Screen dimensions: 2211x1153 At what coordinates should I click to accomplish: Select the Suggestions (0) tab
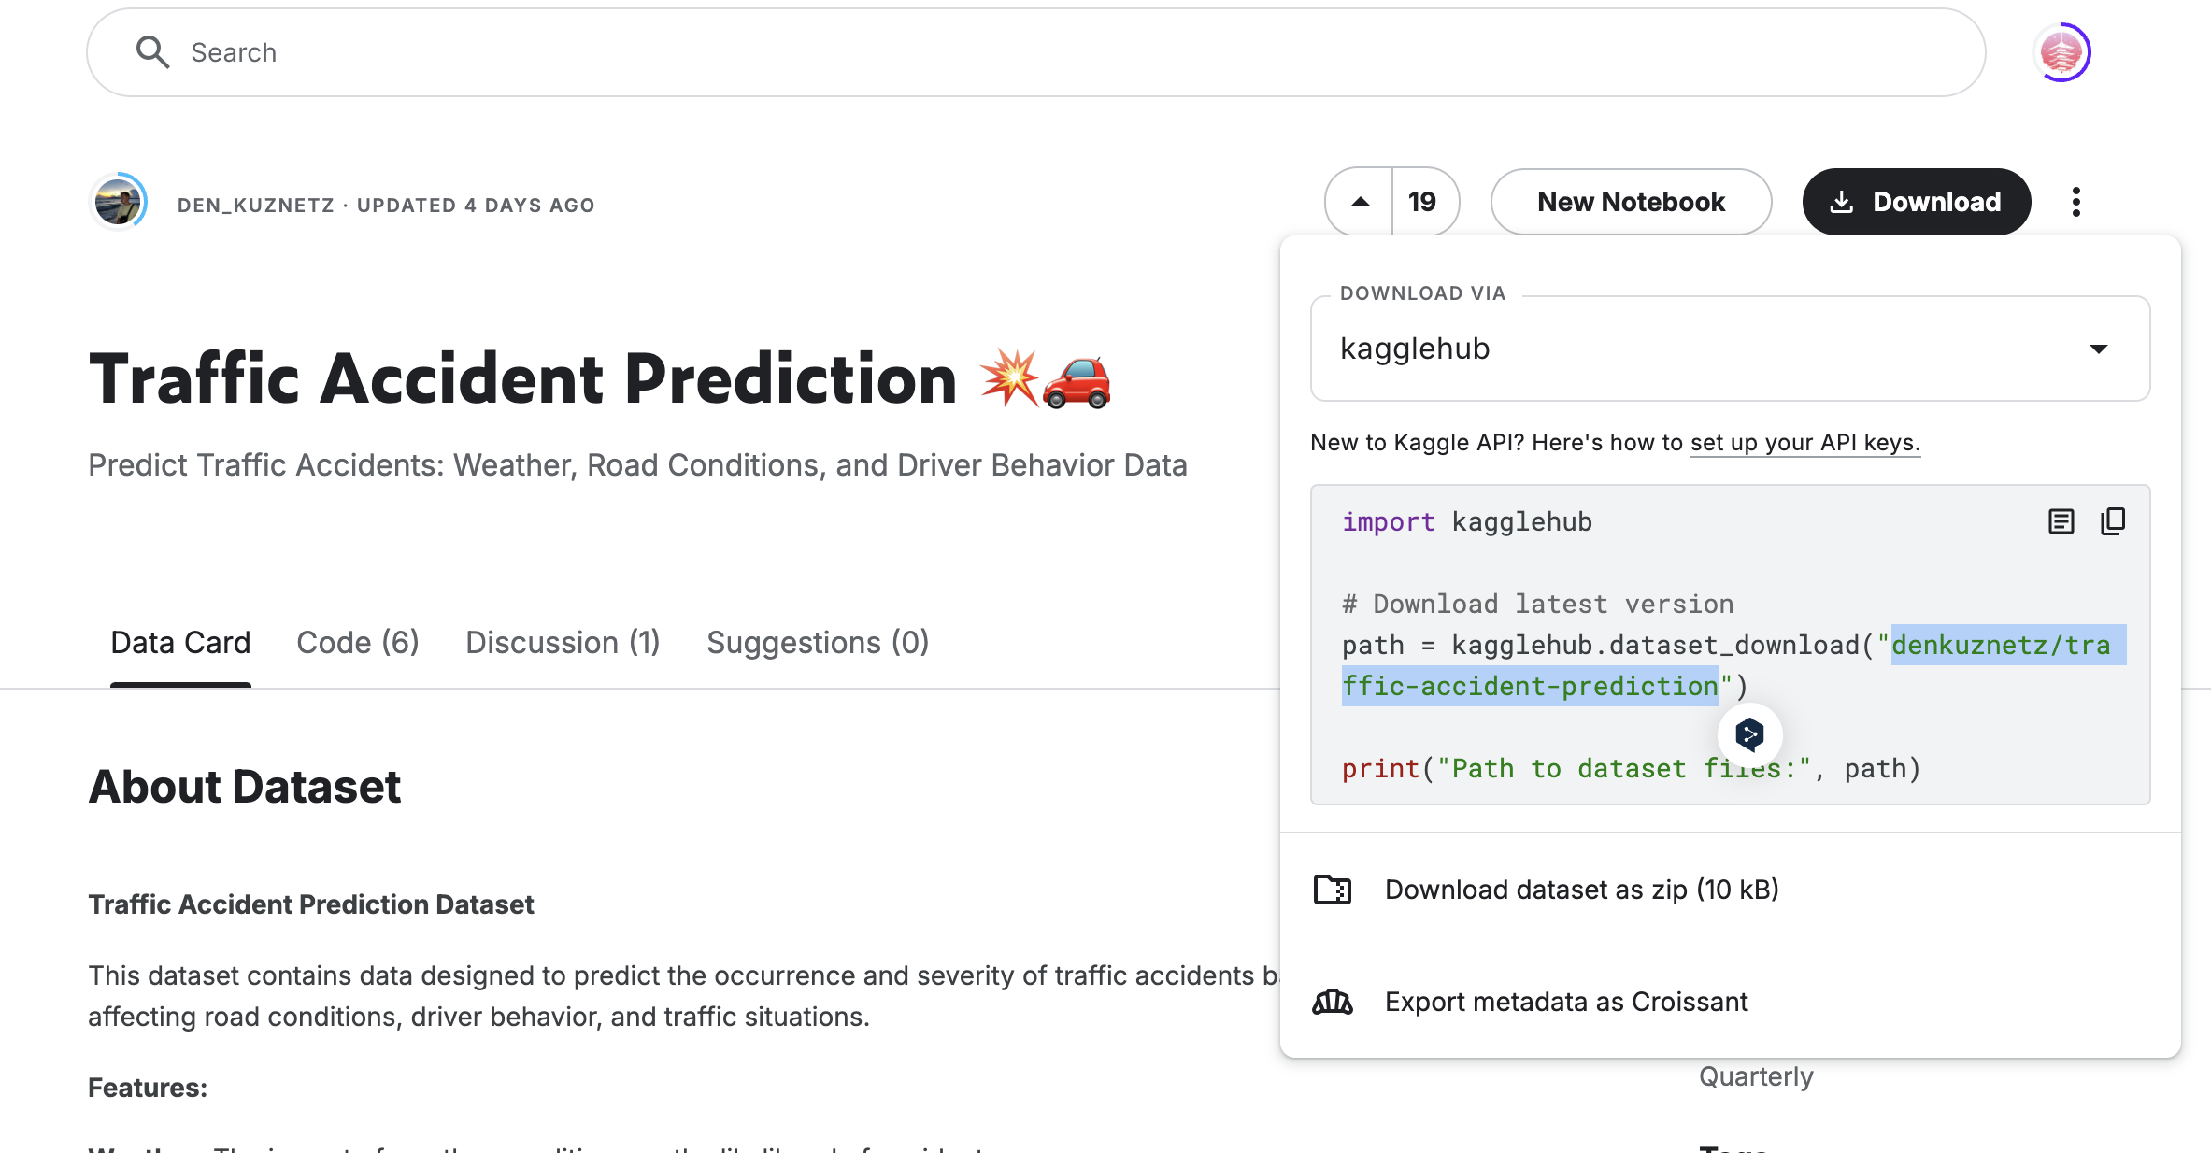(818, 643)
